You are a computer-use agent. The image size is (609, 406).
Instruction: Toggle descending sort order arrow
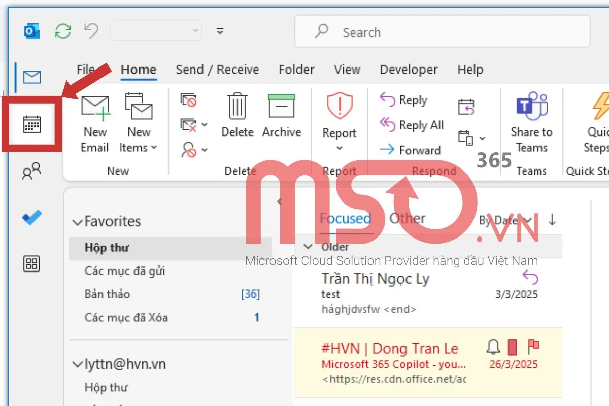pyautogui.click(x=553, y=220)
